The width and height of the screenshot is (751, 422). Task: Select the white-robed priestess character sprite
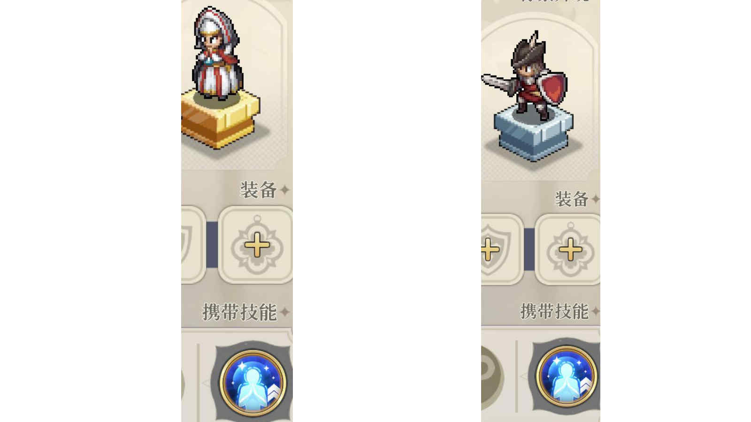217,53
